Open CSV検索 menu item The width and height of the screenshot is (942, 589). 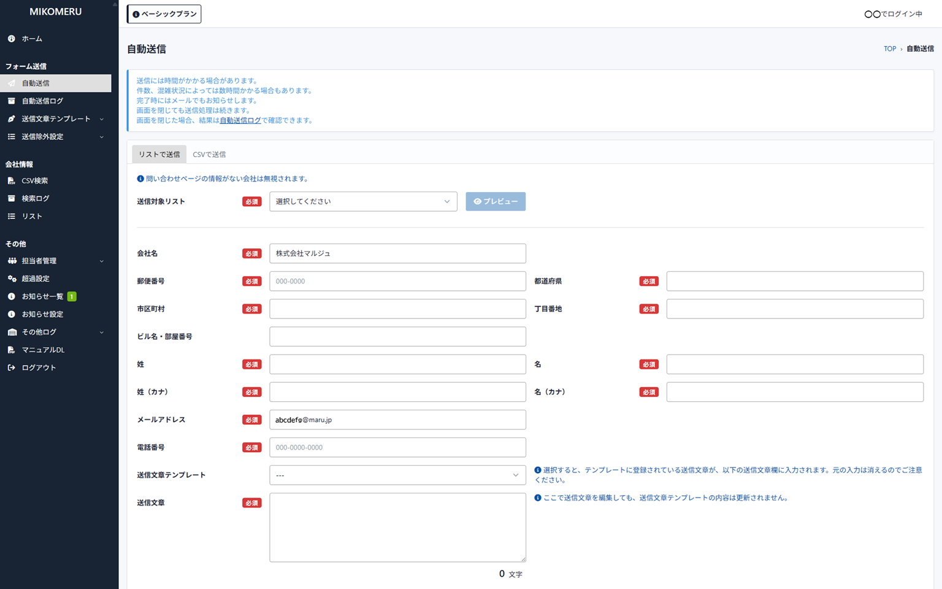coord(56,181)
